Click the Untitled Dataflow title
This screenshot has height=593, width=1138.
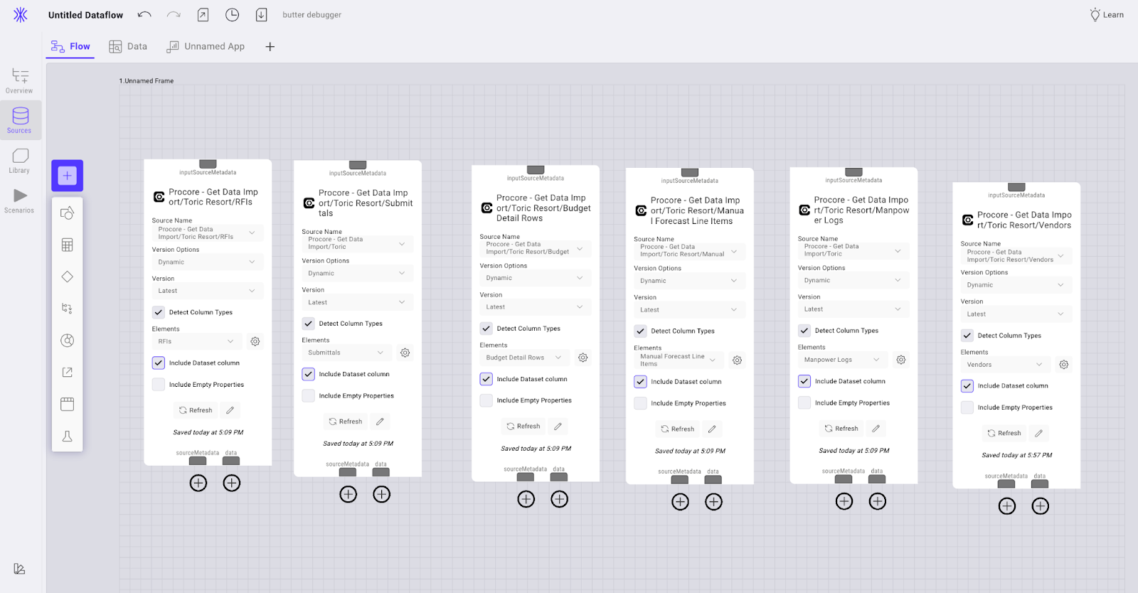click(x=85, y=15)
